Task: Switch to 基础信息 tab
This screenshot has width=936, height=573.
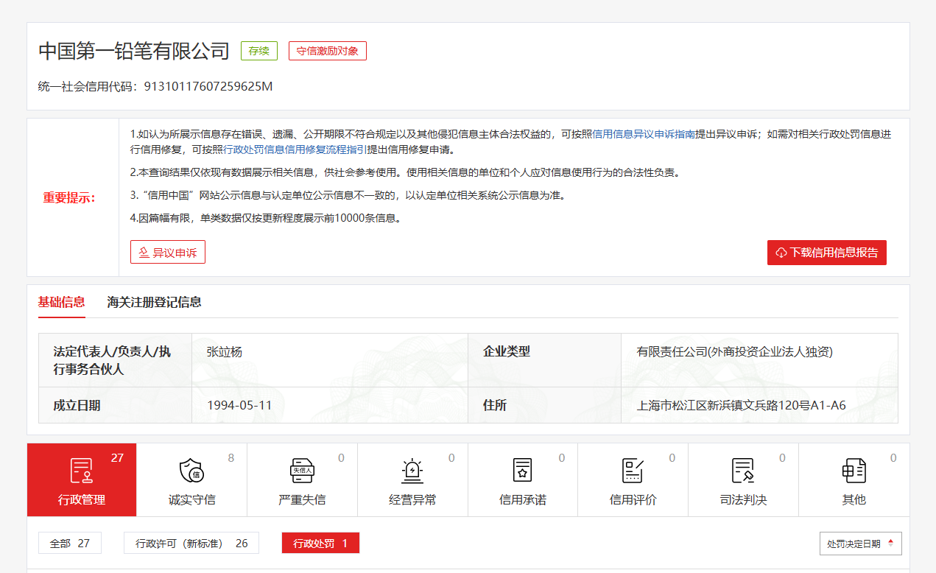Action: [62, 302]
